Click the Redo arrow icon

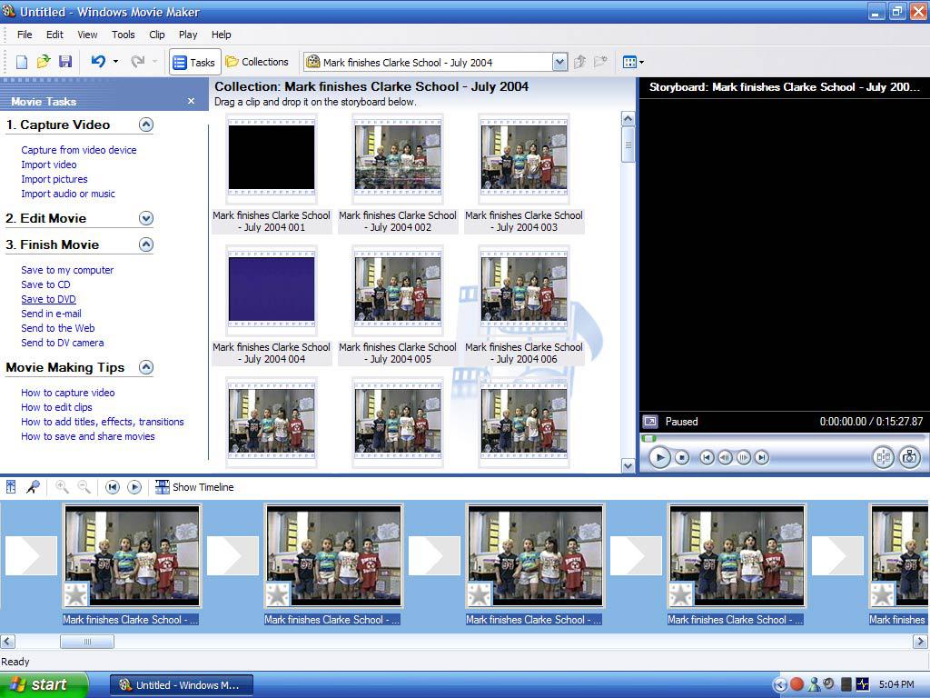point(138,61)
